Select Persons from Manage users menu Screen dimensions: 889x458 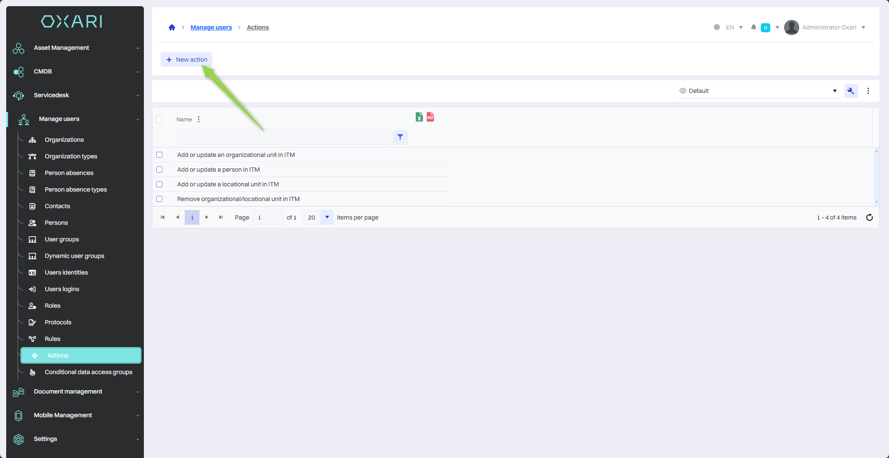(x=56, y=223)
